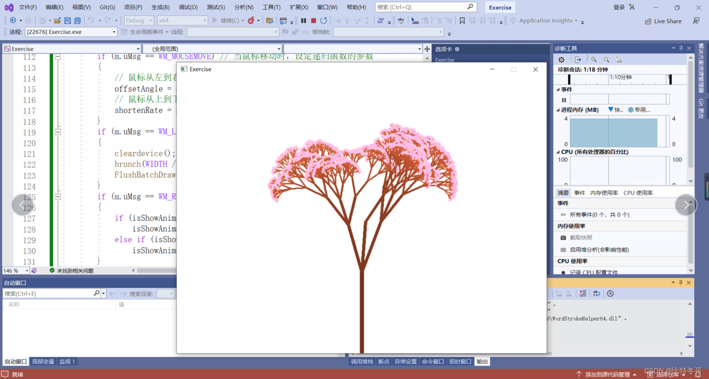Open the (全局范围) scope dropdown

[x=212, y=49]
